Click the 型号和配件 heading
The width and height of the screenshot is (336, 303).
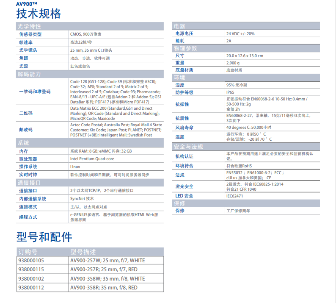[x=44, y=236]
